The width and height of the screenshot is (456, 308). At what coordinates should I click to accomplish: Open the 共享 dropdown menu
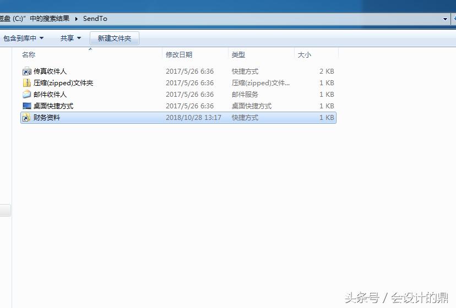click(70, 38)
